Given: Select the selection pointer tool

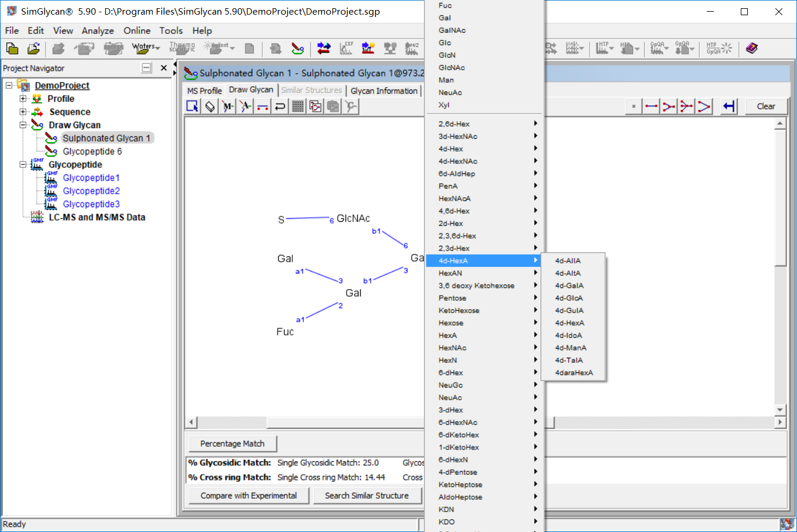Looking at the screenshot, I should click(x=193, y=106).
